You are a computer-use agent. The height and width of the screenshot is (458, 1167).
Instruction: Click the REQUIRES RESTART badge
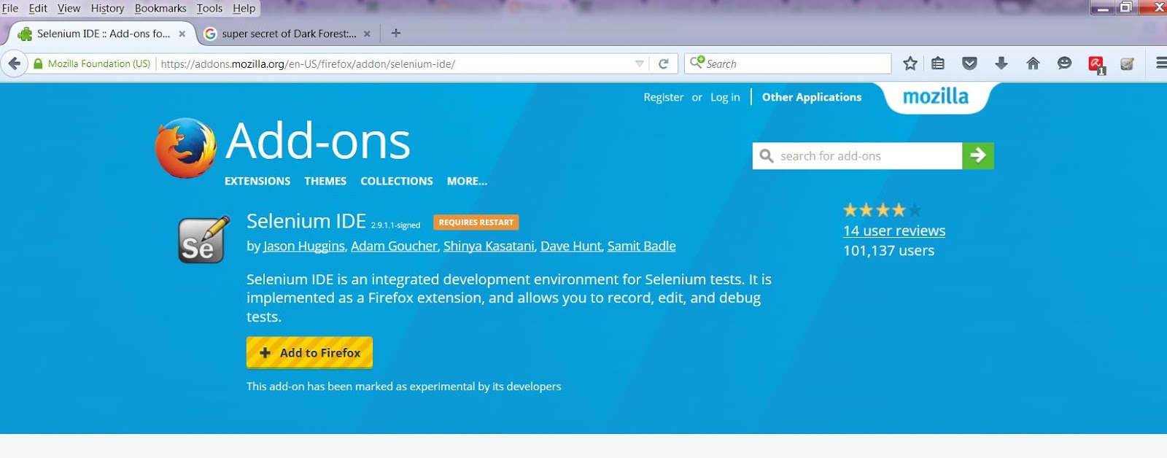coord(476,222)
